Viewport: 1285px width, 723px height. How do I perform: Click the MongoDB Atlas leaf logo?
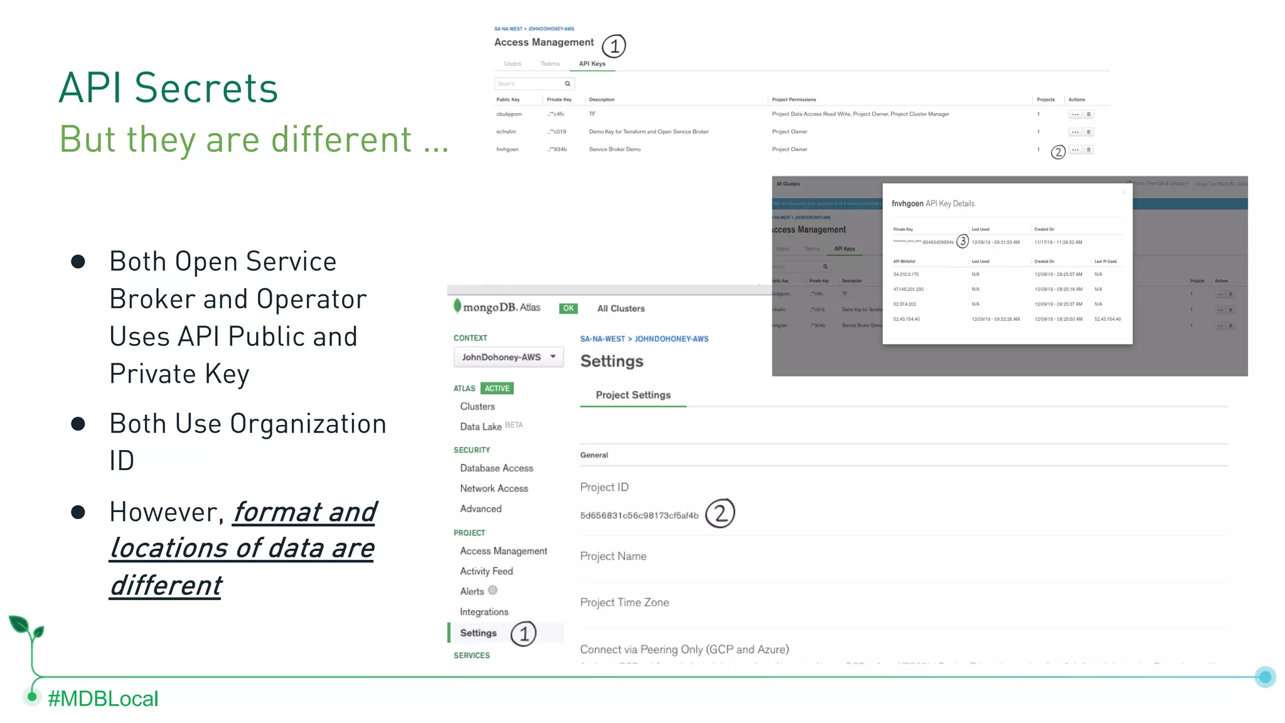click(x=457, y=306)
